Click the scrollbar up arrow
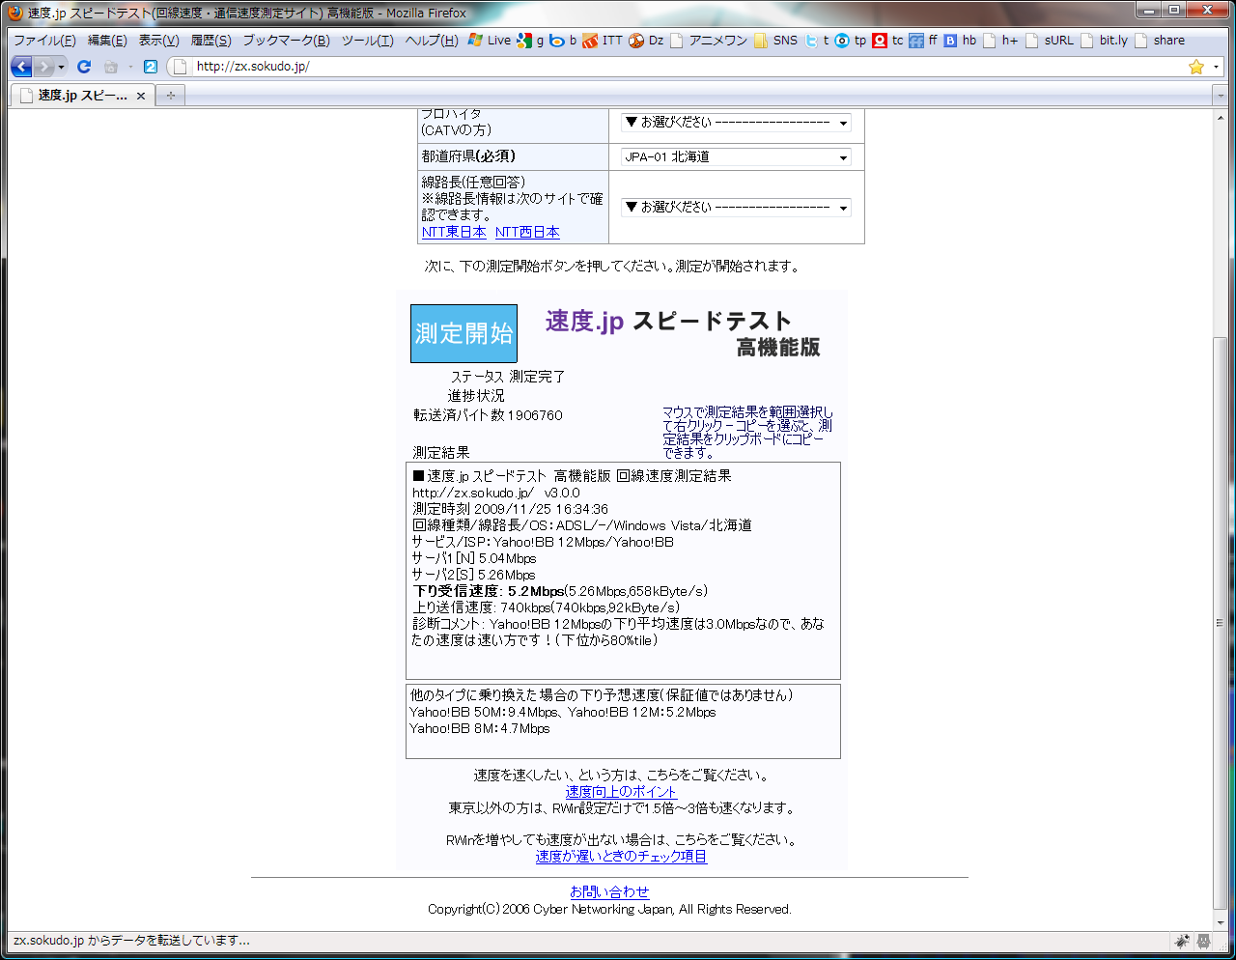 (1220, 117)
